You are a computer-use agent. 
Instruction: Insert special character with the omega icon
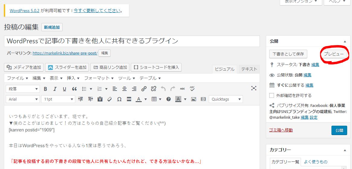(x=119, y=99)
